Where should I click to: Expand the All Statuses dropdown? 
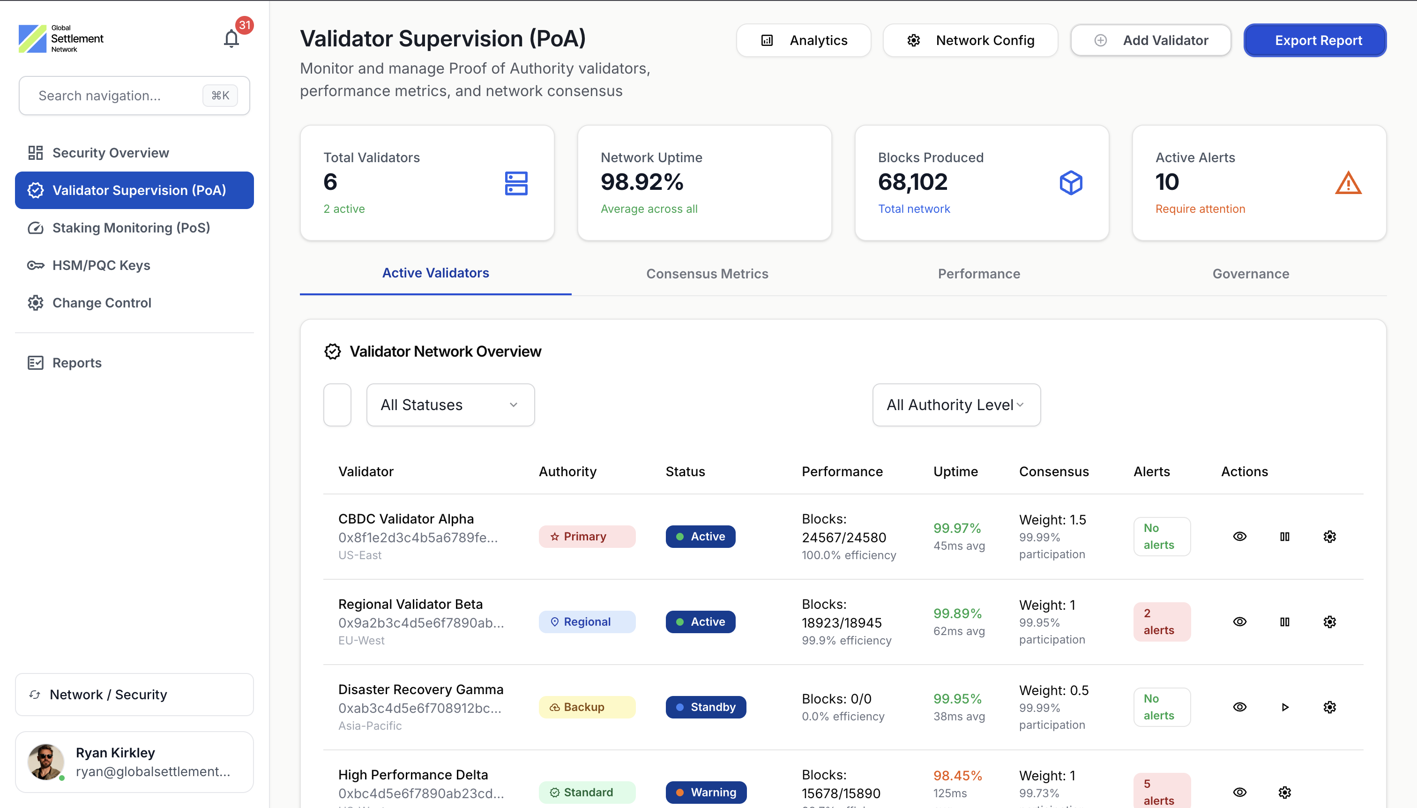450,404
